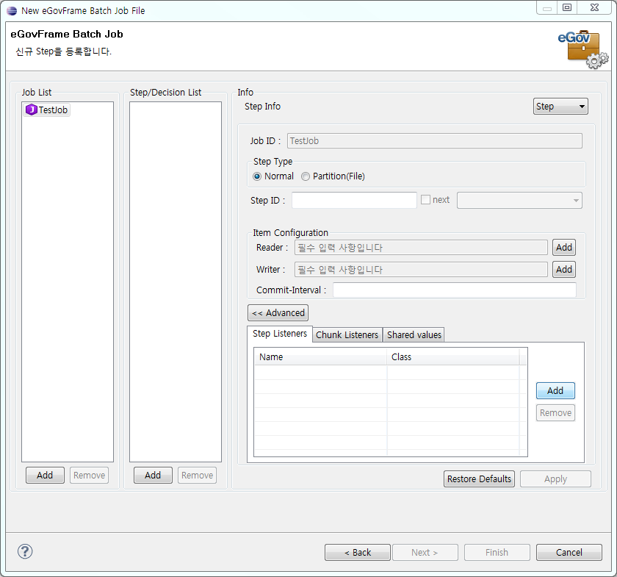Click the Name column header
The height and width of the screenshot is (577, 617).
point(320,356)
